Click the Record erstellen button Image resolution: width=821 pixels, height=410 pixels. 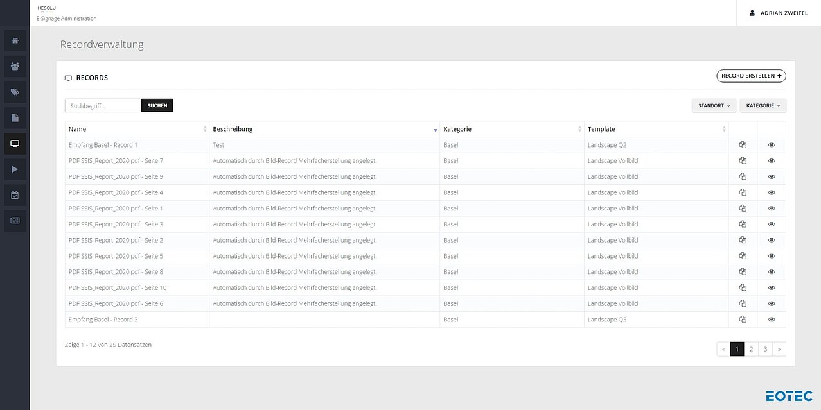752,76
